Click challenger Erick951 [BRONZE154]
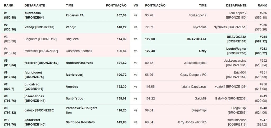Image resolution: width=271 pixels, height=128 pixels. pos(236,75)
